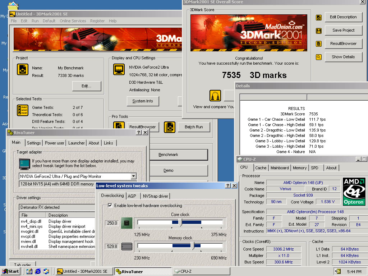The width and height of the screenshot is (368, 276).
Task: Switch to CPU-Z from the taskbar
Action: click(201, 271)
